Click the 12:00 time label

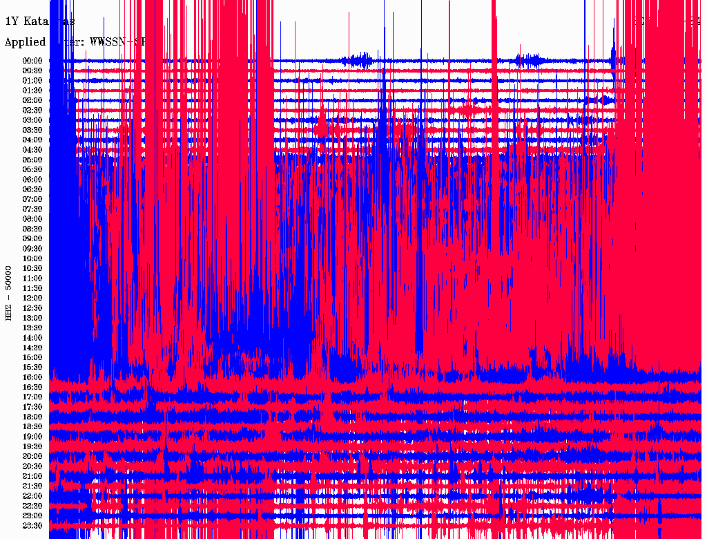click(32, 298)
